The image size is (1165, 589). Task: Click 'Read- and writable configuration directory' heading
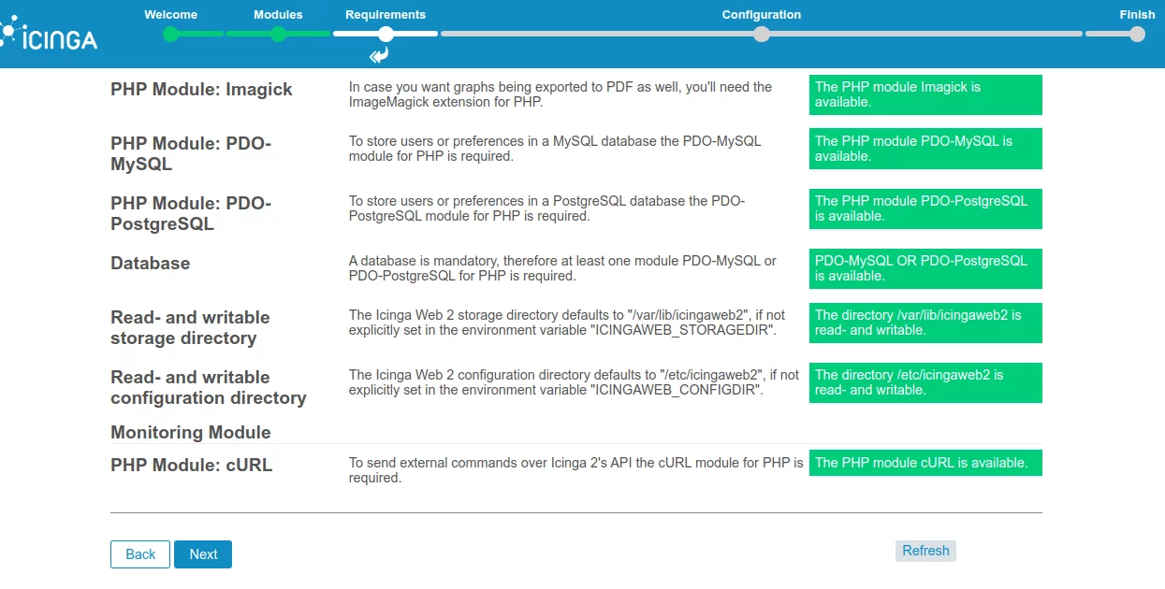point(209,388)
